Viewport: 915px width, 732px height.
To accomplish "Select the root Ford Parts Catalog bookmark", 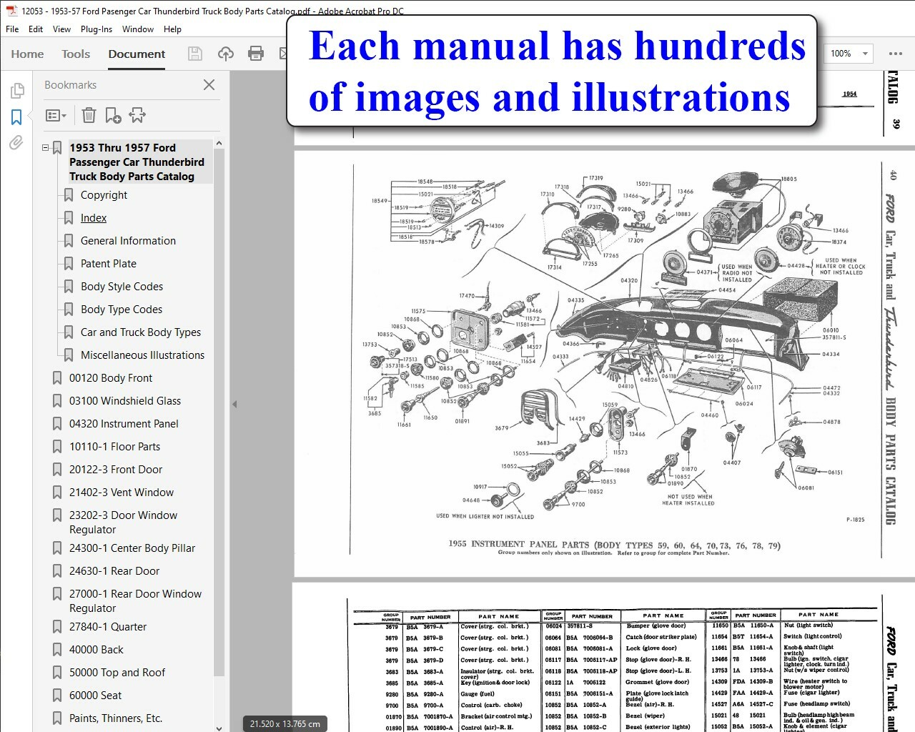I will click(x=137, y=162).
